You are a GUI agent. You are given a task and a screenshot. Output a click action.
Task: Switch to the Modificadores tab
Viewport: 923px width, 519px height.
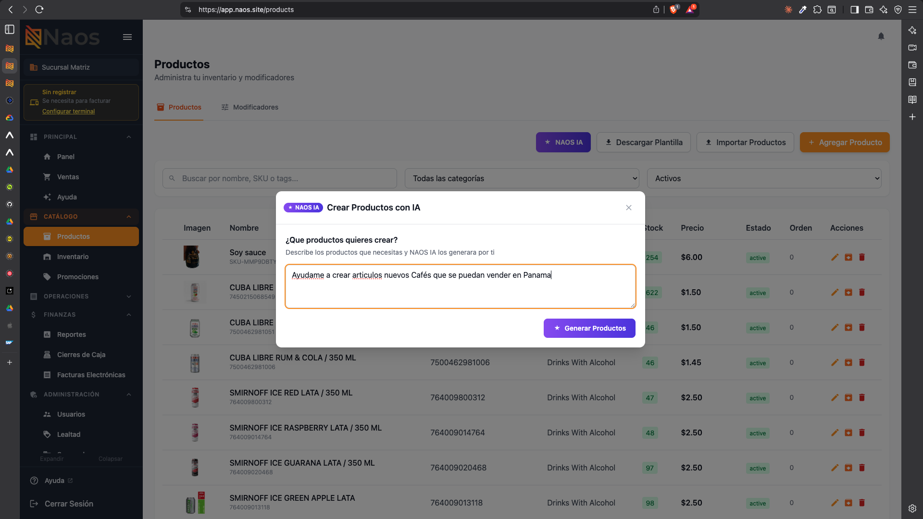pos(250,107)
